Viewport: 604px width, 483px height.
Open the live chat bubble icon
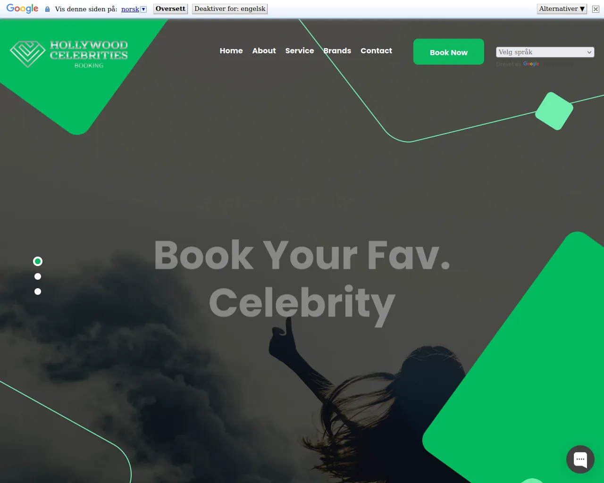coord(580,459)
